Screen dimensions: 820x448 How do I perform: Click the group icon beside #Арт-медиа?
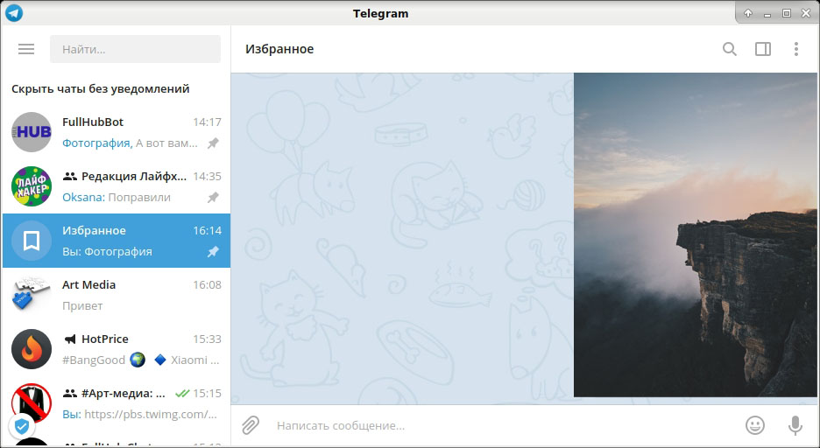coord(70,393)
